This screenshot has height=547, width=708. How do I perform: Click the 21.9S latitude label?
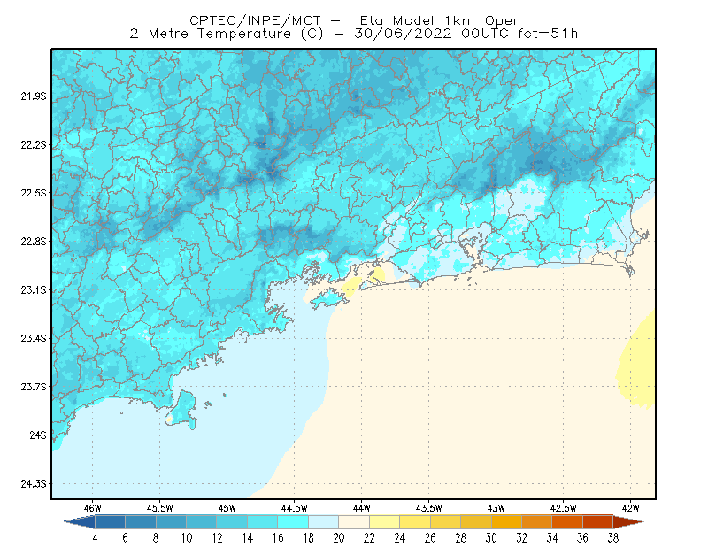pyautogui.click(x=34, y=96)
